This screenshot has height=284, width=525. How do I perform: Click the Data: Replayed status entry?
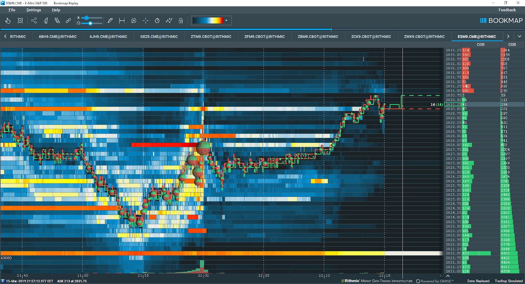coord(478,281)
